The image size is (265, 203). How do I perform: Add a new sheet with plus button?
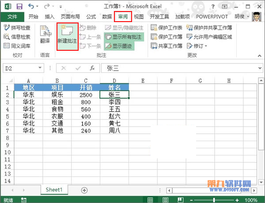point(84,190)
